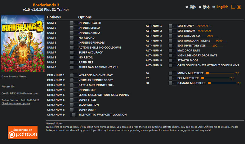This screenshot has width=245, height=144.
Task: Toggle Learn Skills Without Skill Points
Action: click(x=73, y=95)
